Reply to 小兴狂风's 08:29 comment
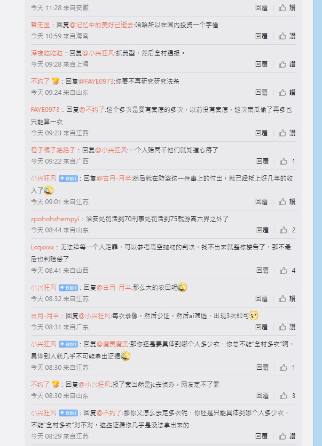Viewport: 322px width, 446px height. [261, 436]
